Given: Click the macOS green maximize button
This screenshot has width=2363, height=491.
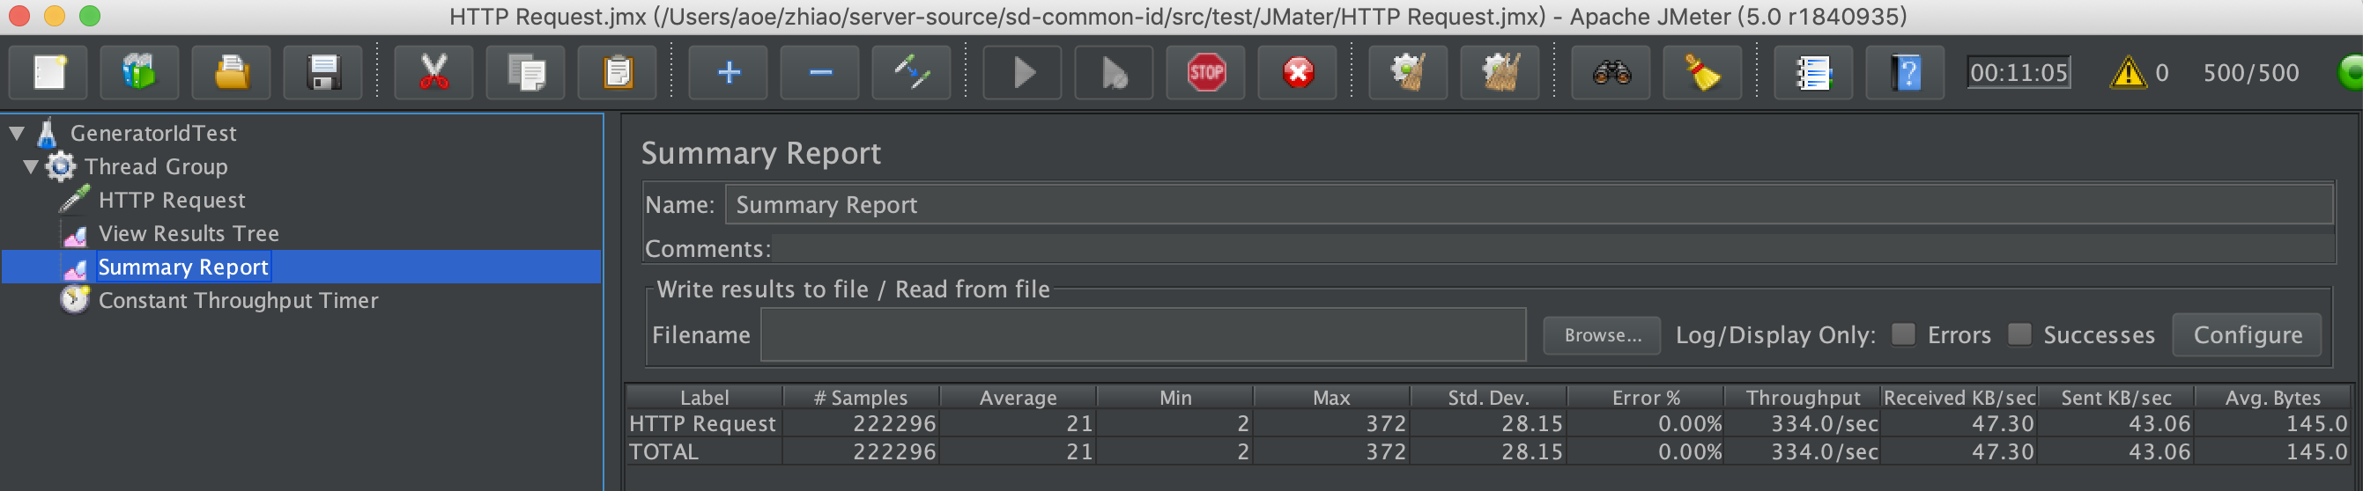Looking at the screenshot, I should [x=90, y=16].
